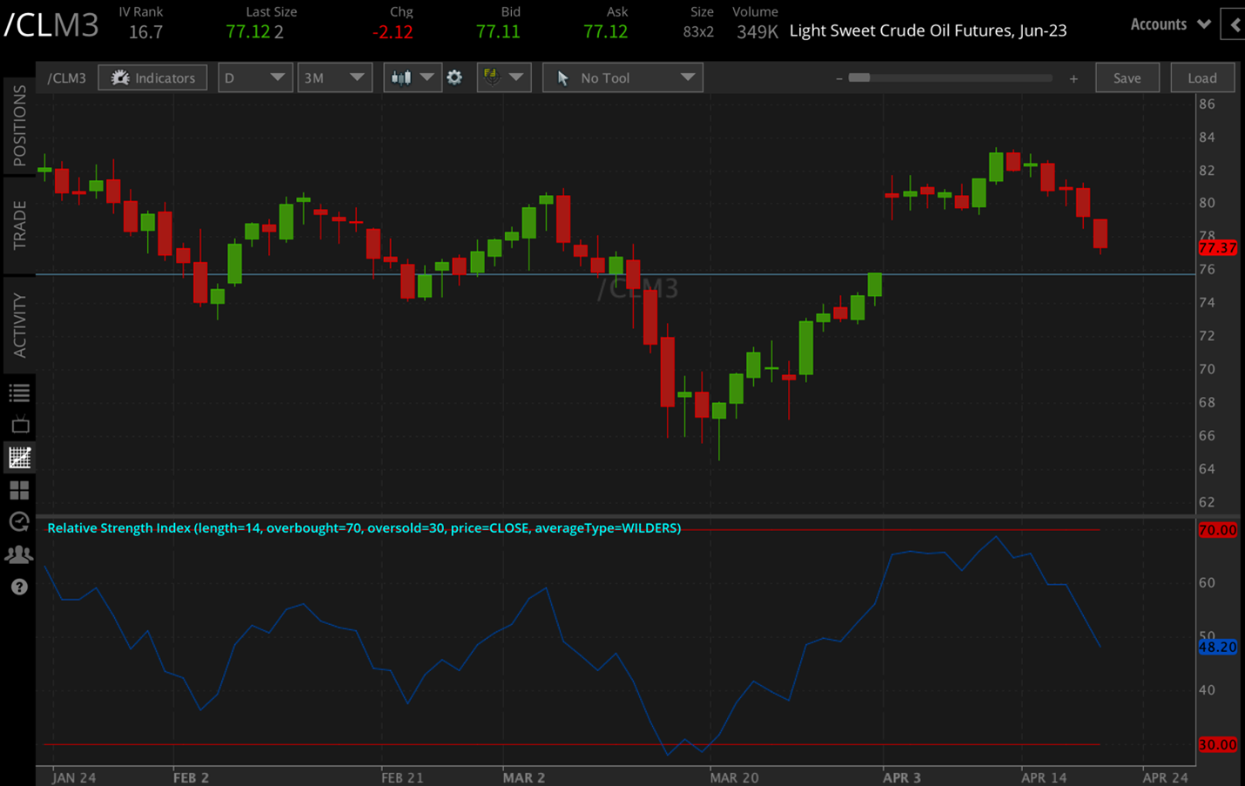Open the chart settings gear

tap(454, 77)
